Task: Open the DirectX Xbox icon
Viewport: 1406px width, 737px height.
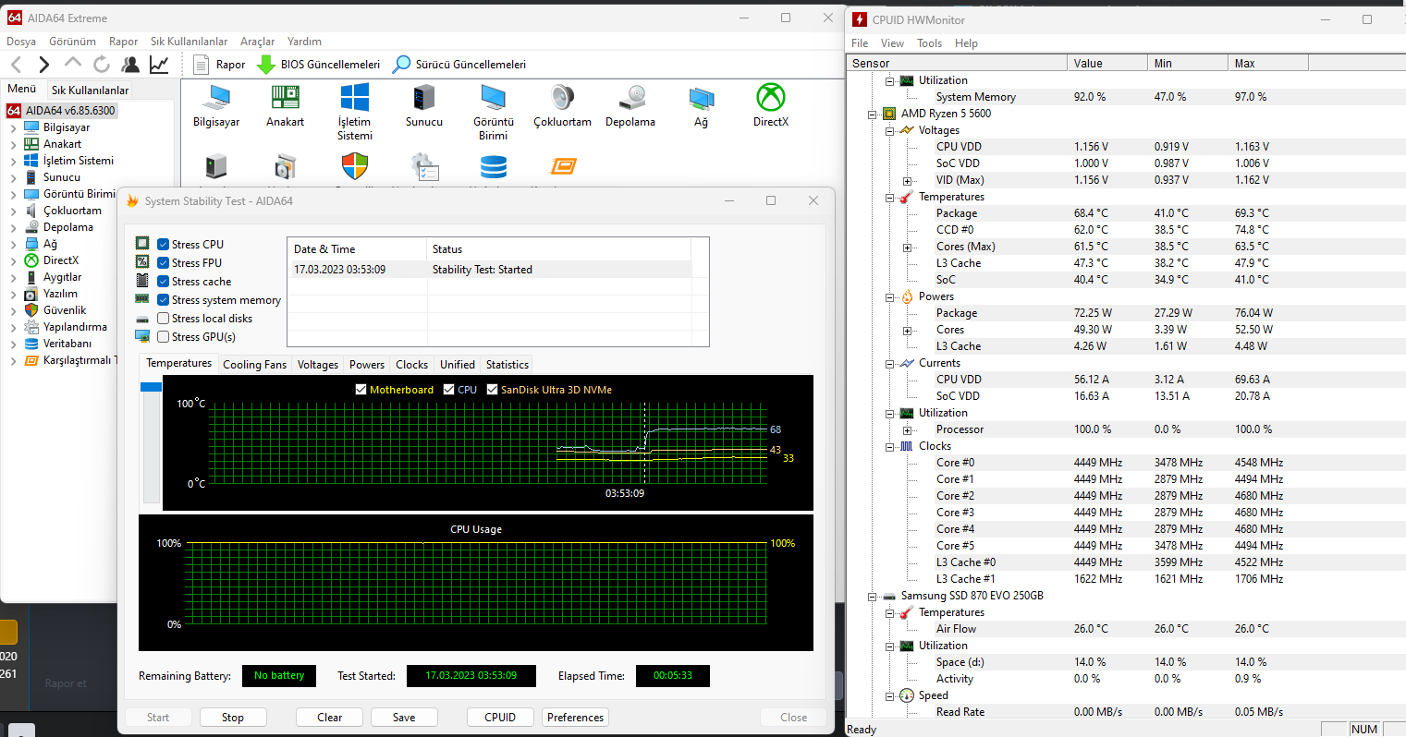Action: pyautogui.click(x=771, y=97)
